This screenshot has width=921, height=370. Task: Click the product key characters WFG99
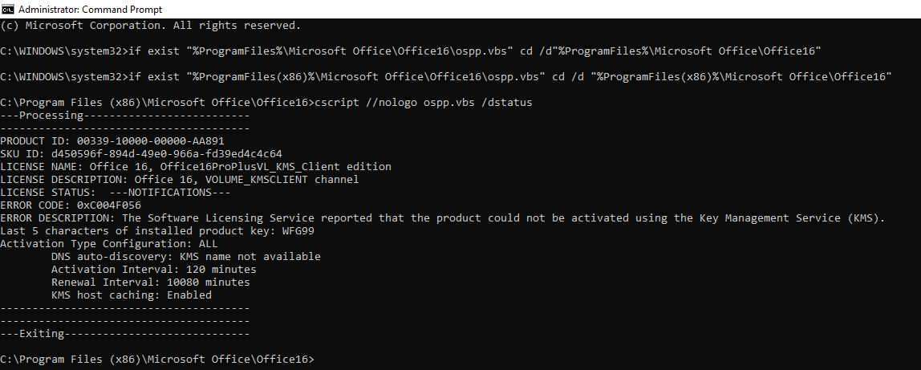298,231
